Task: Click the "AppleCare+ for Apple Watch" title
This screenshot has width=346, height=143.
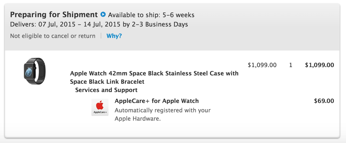Action: pyautogui.click(x=157, y=101)
